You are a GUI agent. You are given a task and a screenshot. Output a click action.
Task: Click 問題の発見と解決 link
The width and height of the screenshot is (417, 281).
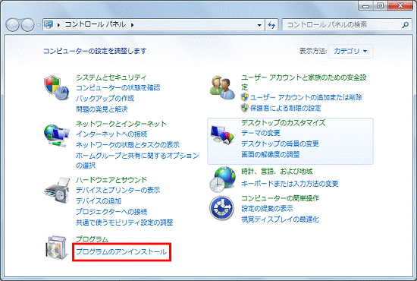point(102,109)
